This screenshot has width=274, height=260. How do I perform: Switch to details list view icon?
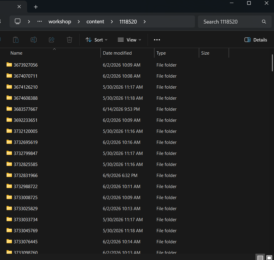(x=260, y=258)
